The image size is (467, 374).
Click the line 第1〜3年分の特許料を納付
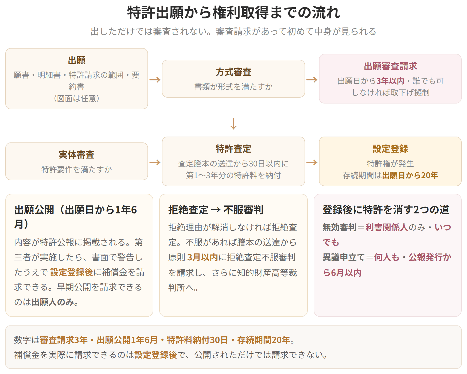233,175
